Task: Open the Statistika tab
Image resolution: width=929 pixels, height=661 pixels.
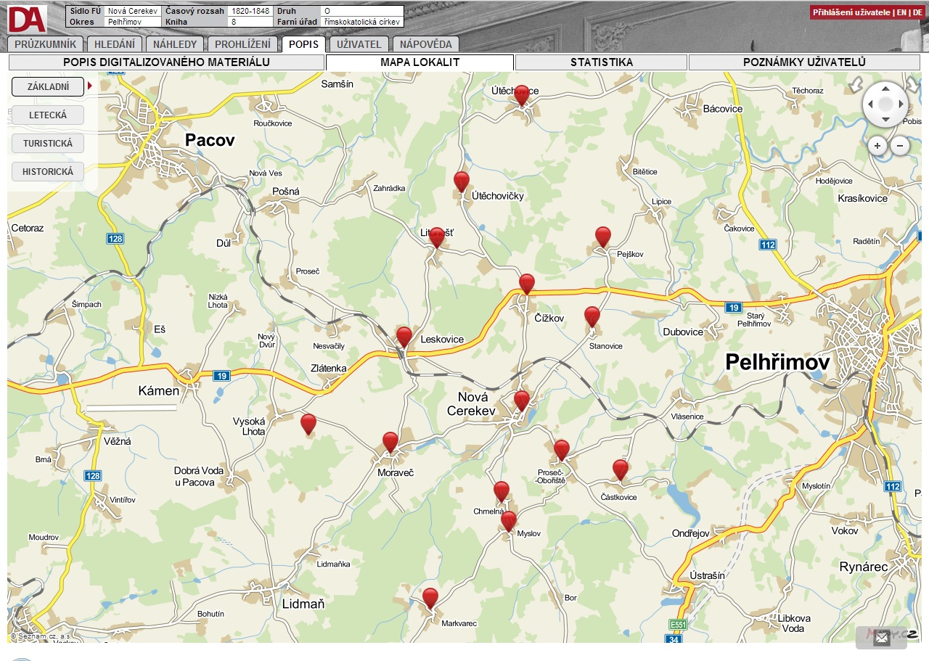Action: (x=601, y=62)
